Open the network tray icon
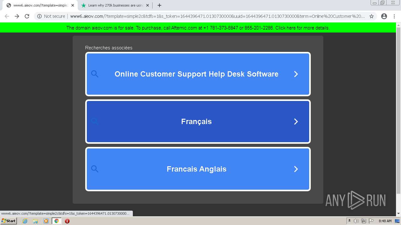401x225 pixels. pyautogui.click(x=364, y=221)
